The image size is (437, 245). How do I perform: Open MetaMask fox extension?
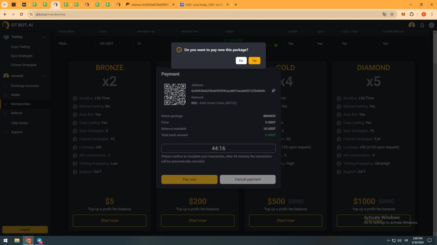pyautogui.click(x=403, y=14)
